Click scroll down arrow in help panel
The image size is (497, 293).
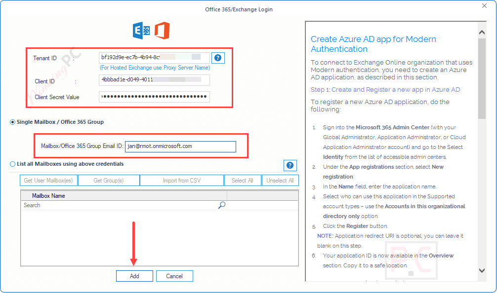click(x=482, y=270)
